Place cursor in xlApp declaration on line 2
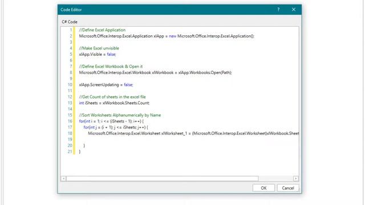This screenshot has width=365, height=205. pyautogui.click(x=167, y=36)
